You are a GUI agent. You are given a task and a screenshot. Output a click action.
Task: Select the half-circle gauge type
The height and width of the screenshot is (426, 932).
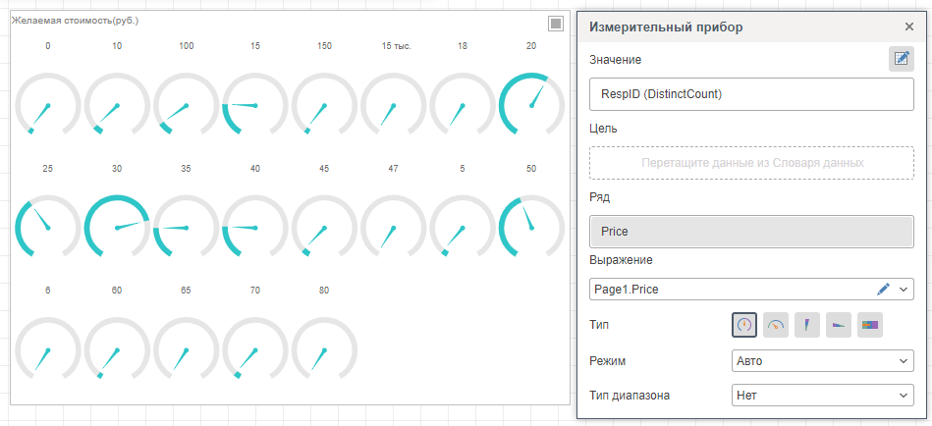[776, 325]
